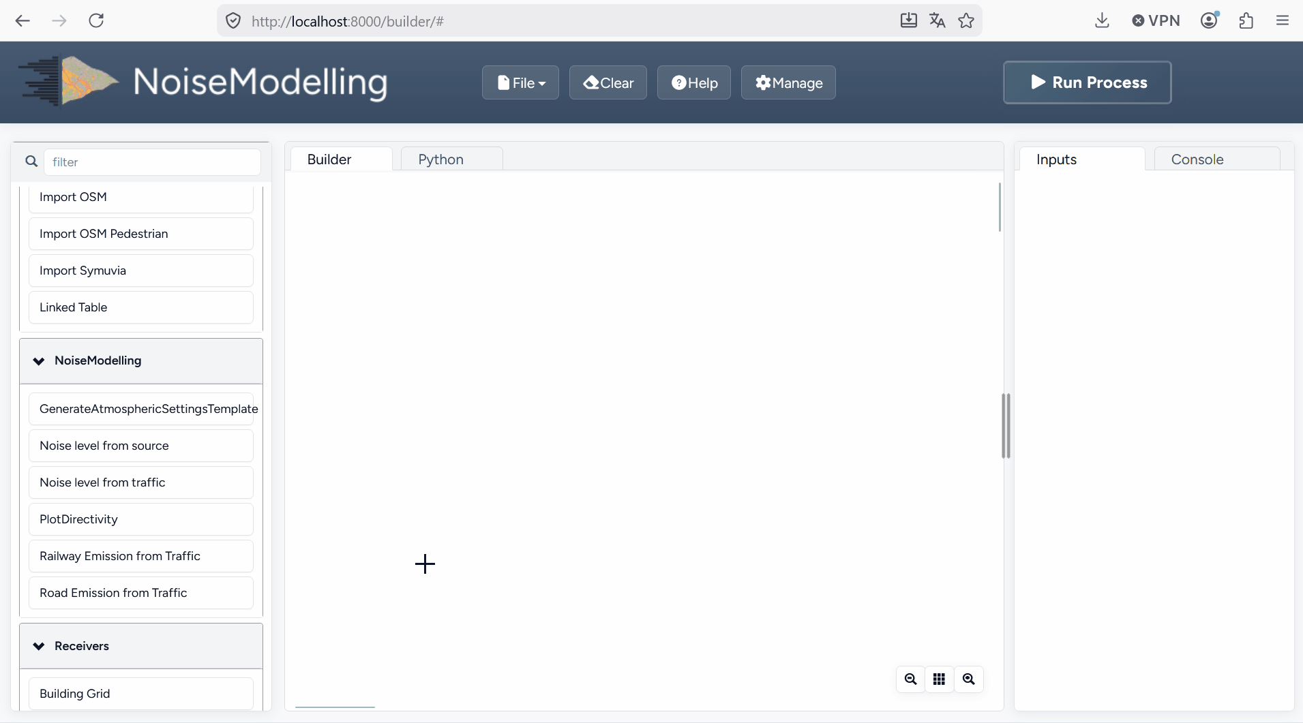Viewport: 1303px width, 723px height.
Task: Open site security shield info
Action: 233,21
